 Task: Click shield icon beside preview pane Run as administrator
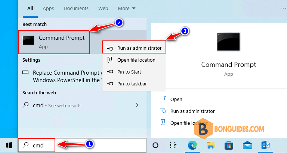coord(163,111)
